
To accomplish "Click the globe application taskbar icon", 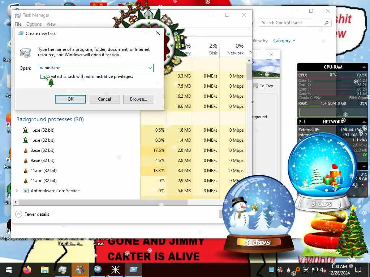I will pyautogui.click(x=98, y=270).
